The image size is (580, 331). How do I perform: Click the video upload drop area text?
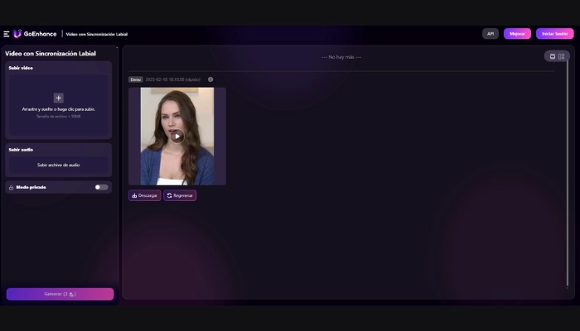pos(59,109)
